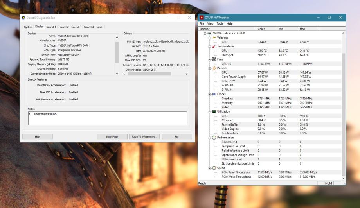Collapse the Temperatures branch

[x=210, y=47]
